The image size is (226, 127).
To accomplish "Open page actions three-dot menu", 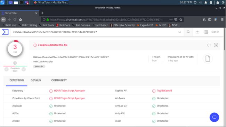I will click(171, 19).
